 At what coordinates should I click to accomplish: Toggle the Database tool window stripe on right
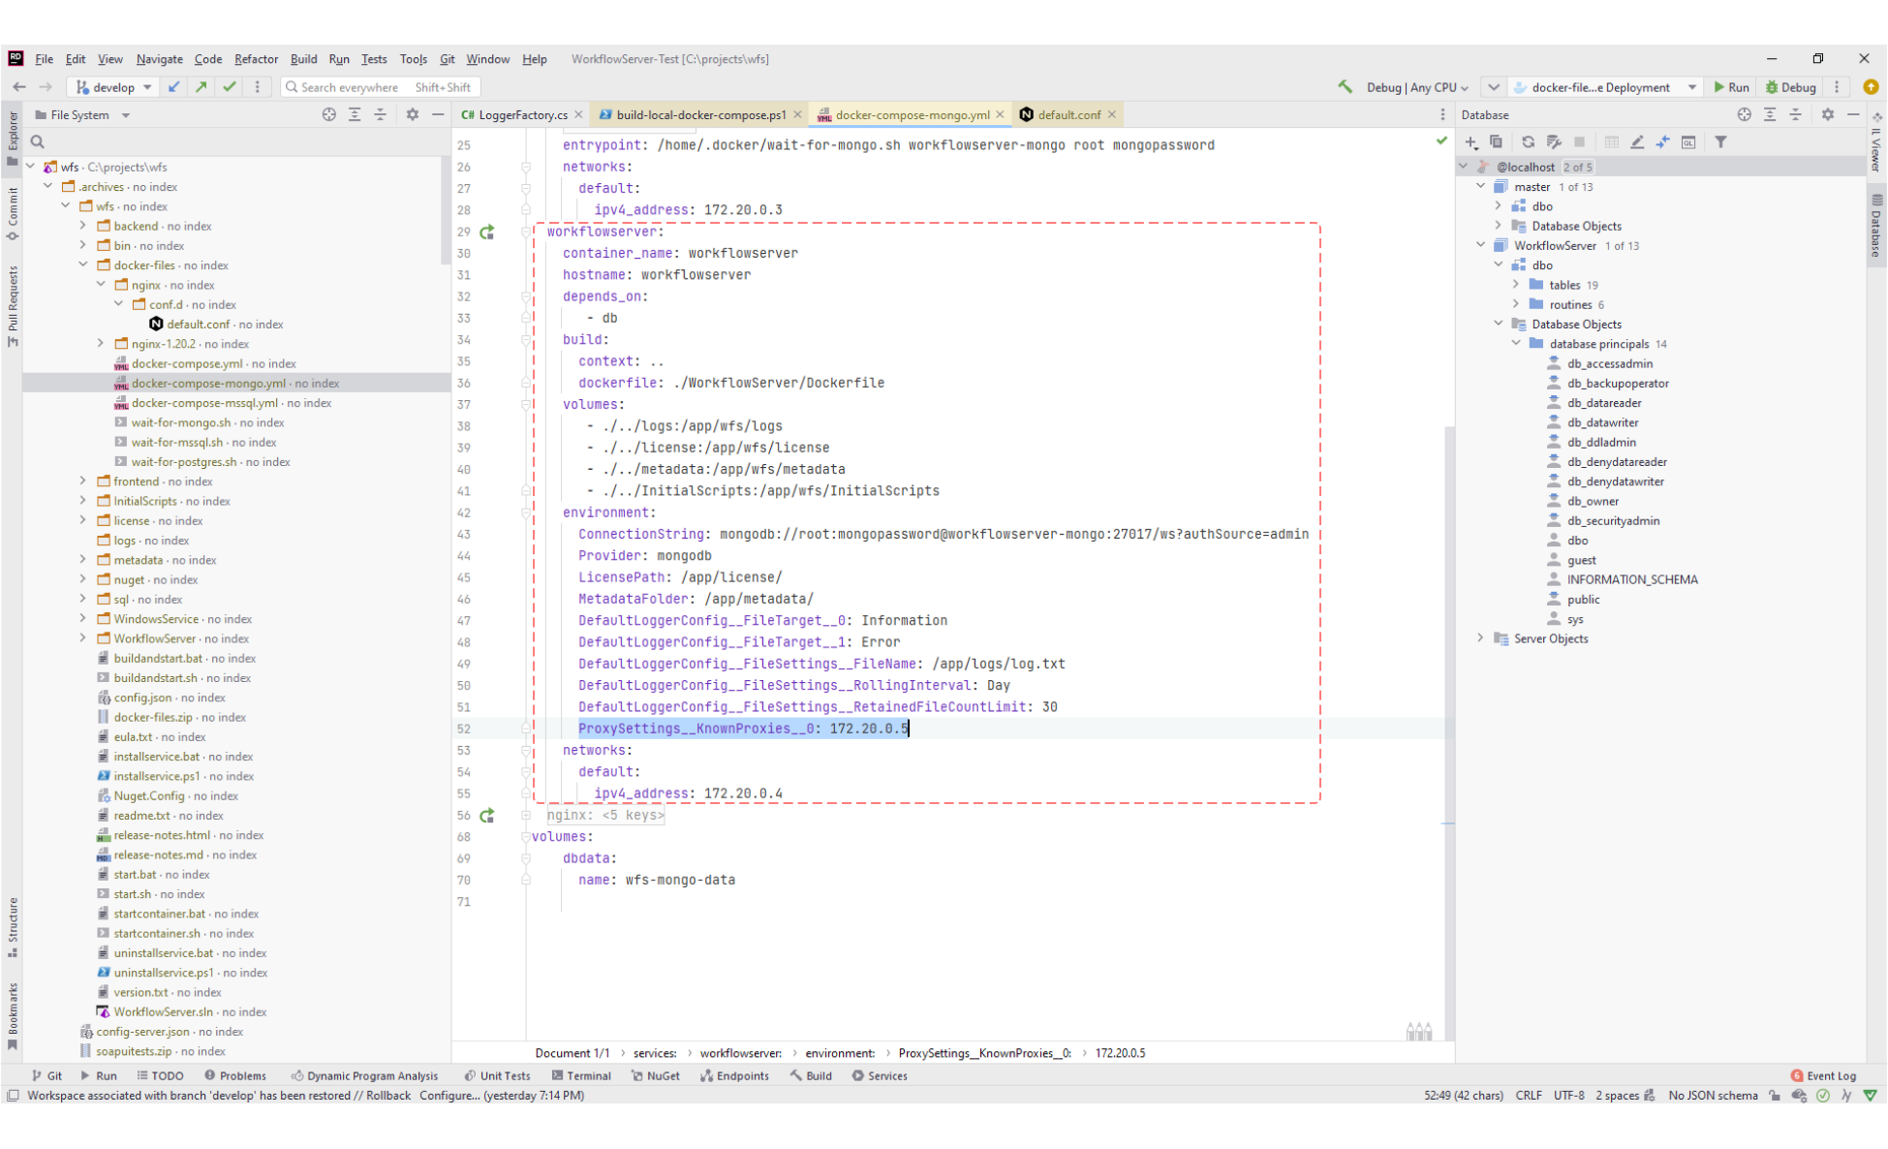pyautogui.click(x=1877, y=227)
